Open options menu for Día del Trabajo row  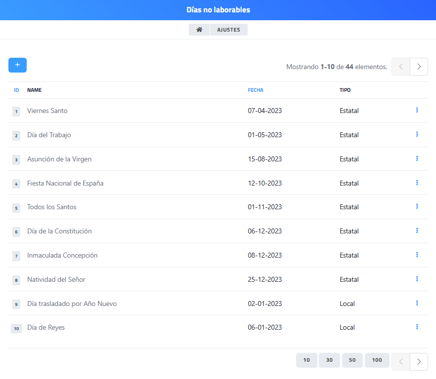(x=417, y=134)
